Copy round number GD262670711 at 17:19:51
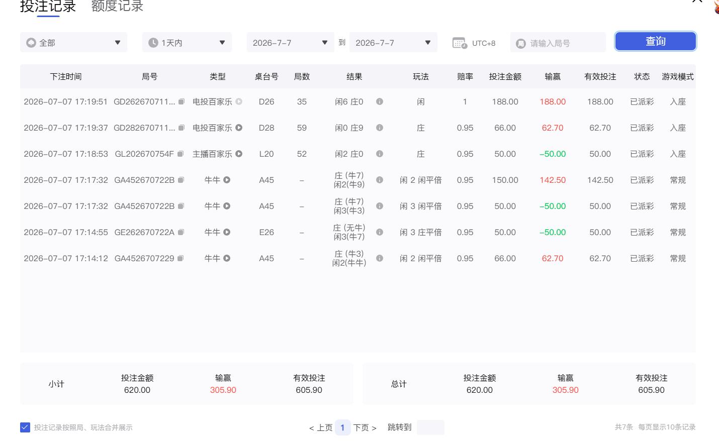This screenshot has width=719, height=441. (182, 101)
